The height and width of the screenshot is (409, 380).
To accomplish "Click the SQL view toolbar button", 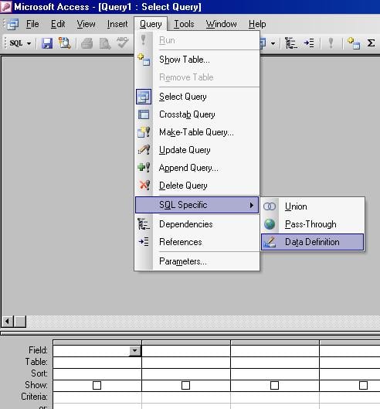I will click(16, 43).
